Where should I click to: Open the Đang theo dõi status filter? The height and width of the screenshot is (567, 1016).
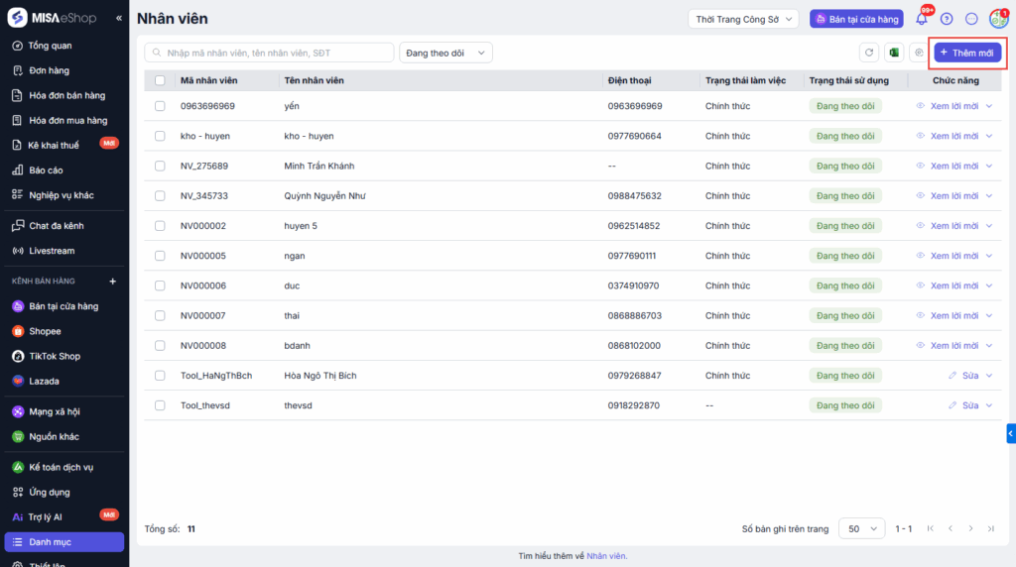point(445,53)
